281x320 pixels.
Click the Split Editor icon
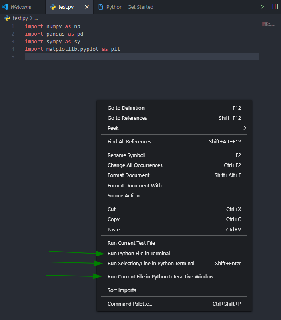click(x=275, y=7)
